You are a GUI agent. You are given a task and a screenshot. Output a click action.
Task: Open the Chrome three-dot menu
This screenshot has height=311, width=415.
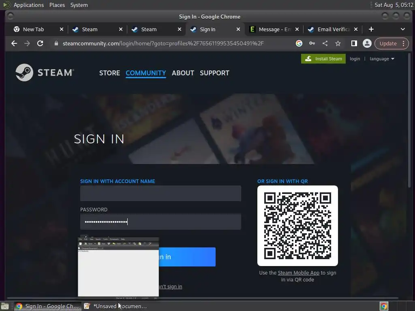pyautogui.click(x=404, y=43)
